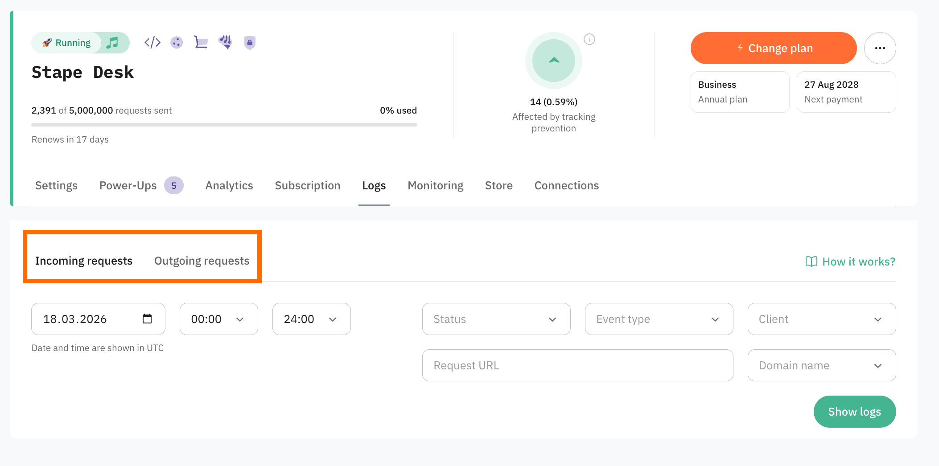The width and height of the screenshot is (939, 466).
Task: Open the Power-Ups tab
Action: coord(128,185)
